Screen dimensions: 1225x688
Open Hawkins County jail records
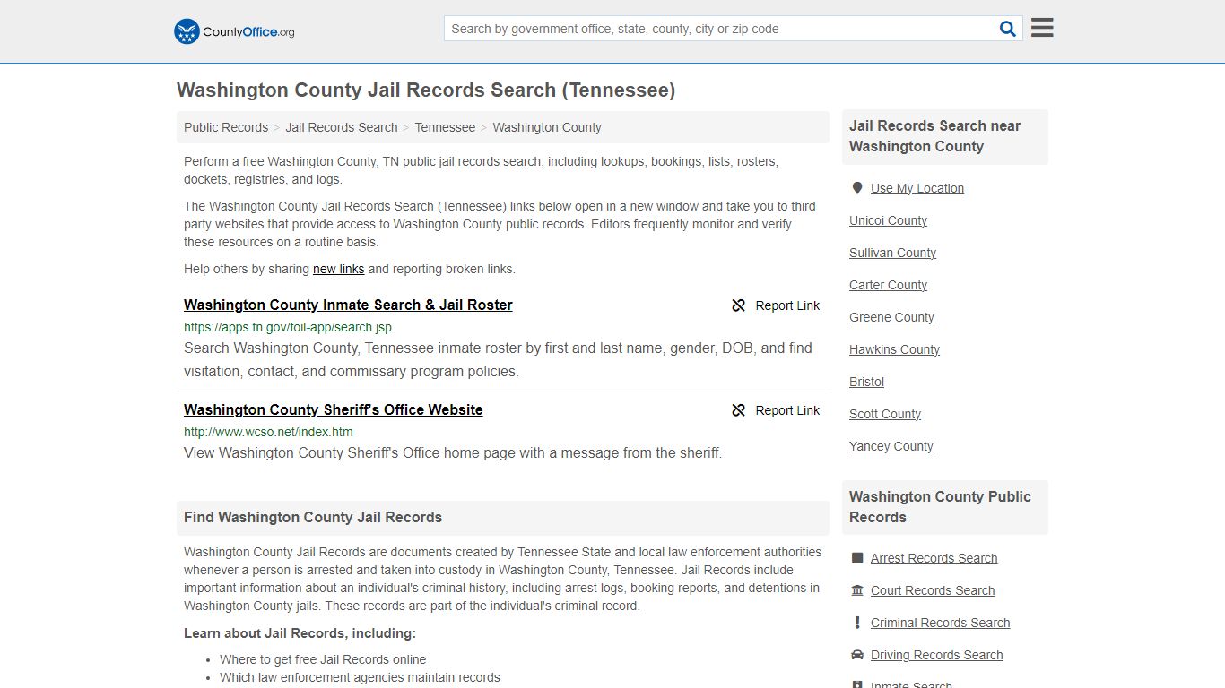click(x=894, y=349)
